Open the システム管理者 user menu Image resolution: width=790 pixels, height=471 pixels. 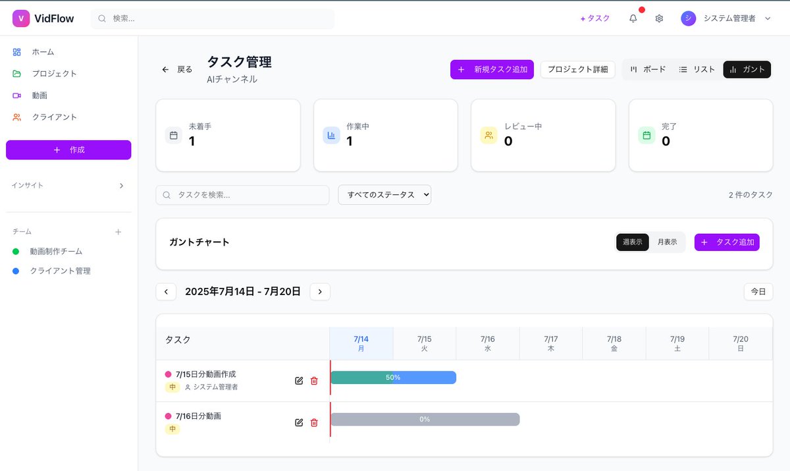(x=727, y=18)
